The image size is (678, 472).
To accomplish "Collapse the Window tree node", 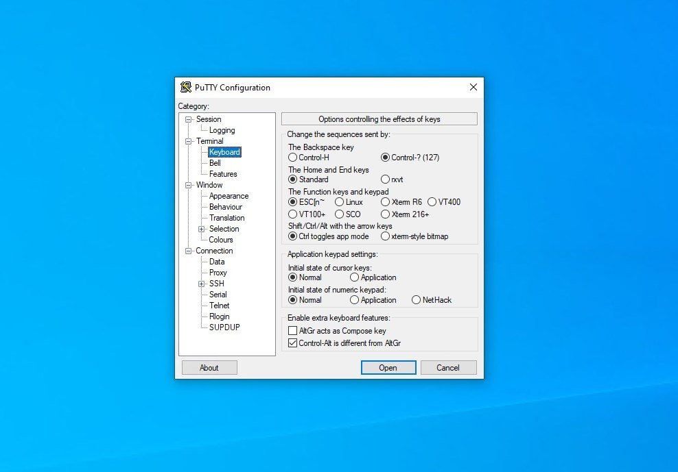I will pyautogui.click(x=189, y=185).
